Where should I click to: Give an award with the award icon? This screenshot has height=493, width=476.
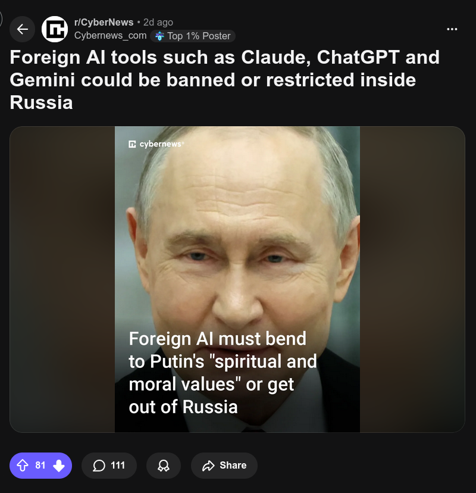pos(164,466)
